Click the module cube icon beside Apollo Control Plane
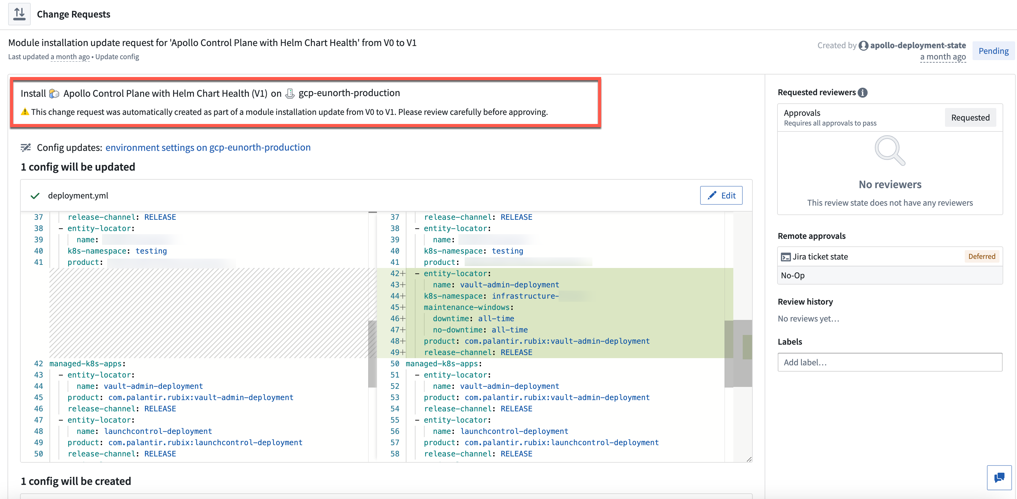The height and width of the screenshot is (499, 1017). [54, 94]
